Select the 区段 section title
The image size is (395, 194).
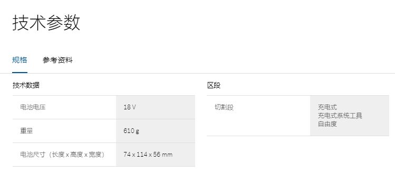tap(214, 86)
